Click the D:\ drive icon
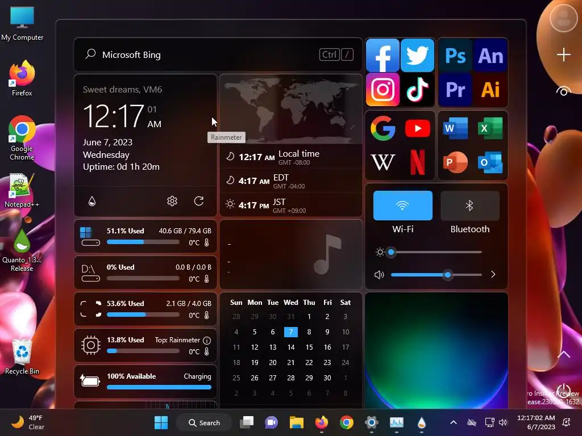The image size is (582, 436). (x=90, y=273)
